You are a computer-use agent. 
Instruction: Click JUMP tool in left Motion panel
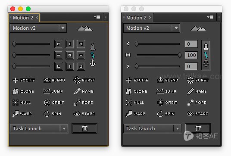tap(53, 91)
